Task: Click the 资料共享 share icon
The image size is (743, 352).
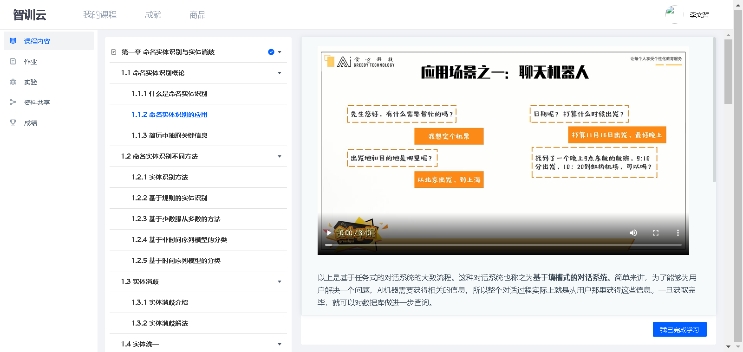Action: [13, 102]
